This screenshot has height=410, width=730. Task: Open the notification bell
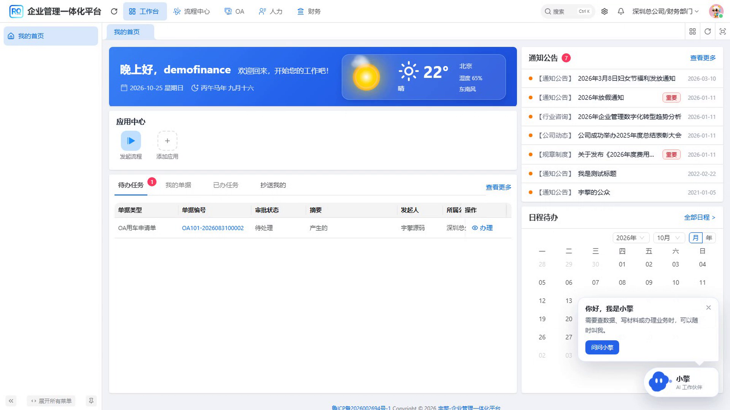[x=621, y=11]
